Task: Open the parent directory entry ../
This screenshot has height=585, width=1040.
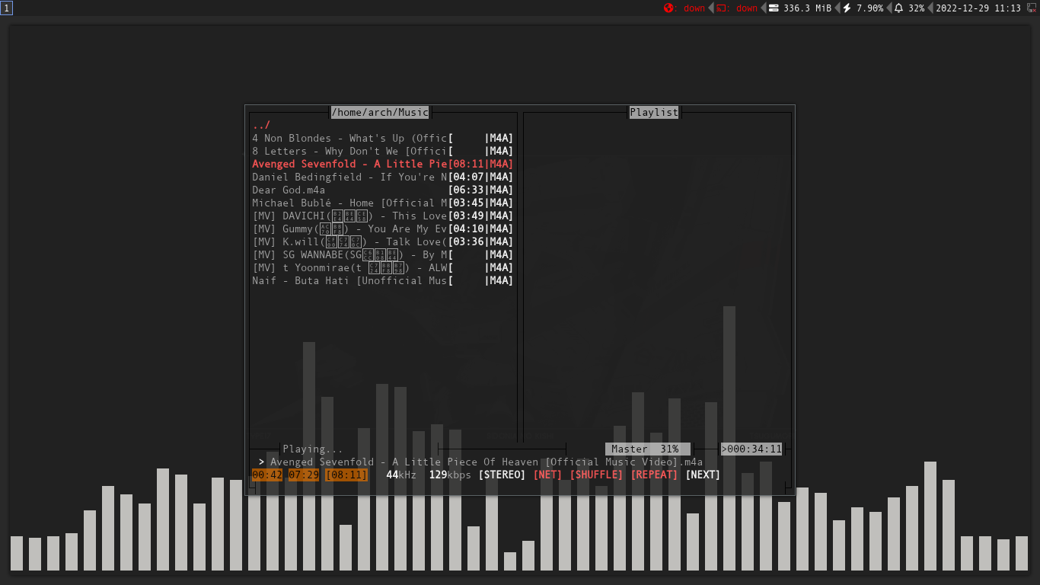Action: (x=260, y=125)
